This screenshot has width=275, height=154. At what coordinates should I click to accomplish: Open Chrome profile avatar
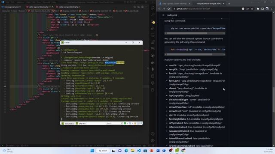tap(267, 9)
